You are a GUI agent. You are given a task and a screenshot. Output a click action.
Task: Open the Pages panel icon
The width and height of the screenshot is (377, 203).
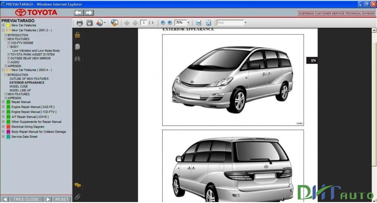click(x=77, y=47)
